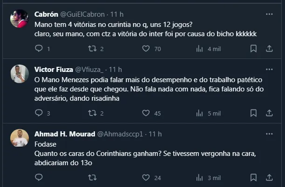Open Victor Fiuza's profile name link
Screen dimensions: 285x187
[x=53, y=70]
